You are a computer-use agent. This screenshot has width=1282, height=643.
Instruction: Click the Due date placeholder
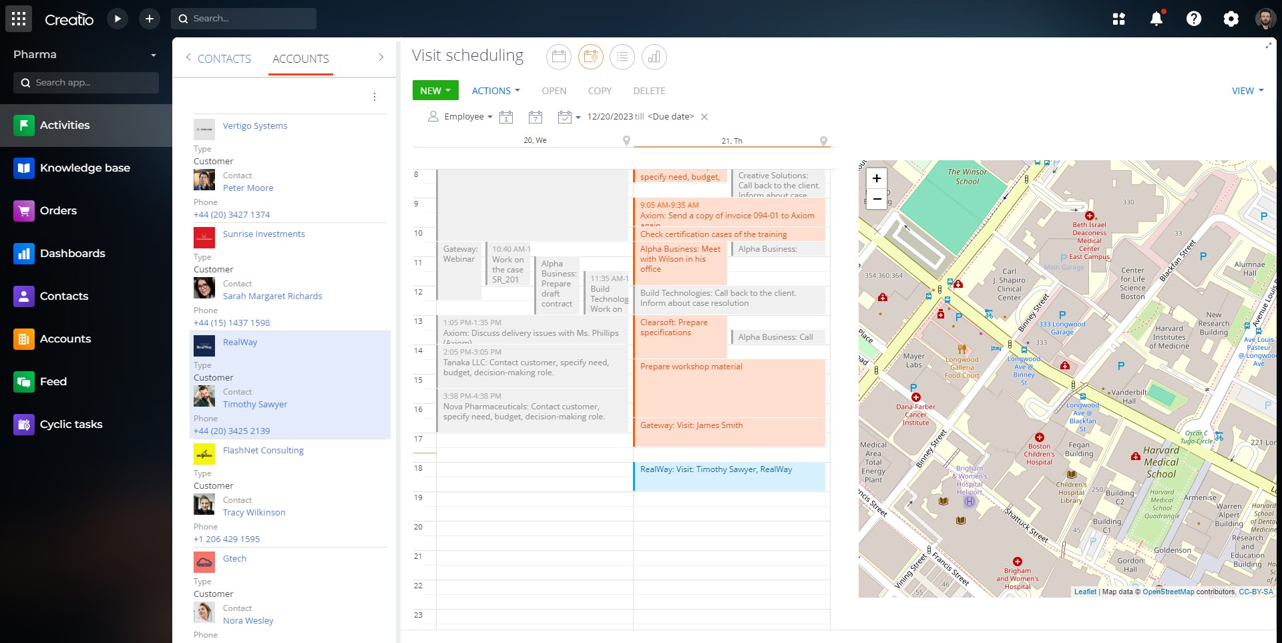click(x=670, y=117)
